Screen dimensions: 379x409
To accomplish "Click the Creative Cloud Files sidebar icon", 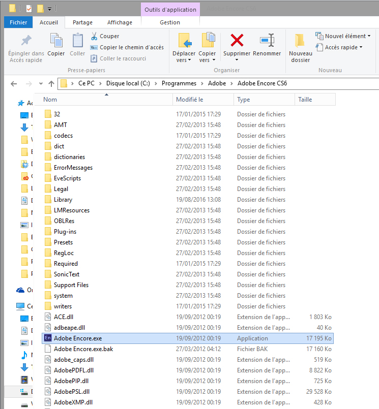I will 24,176.
